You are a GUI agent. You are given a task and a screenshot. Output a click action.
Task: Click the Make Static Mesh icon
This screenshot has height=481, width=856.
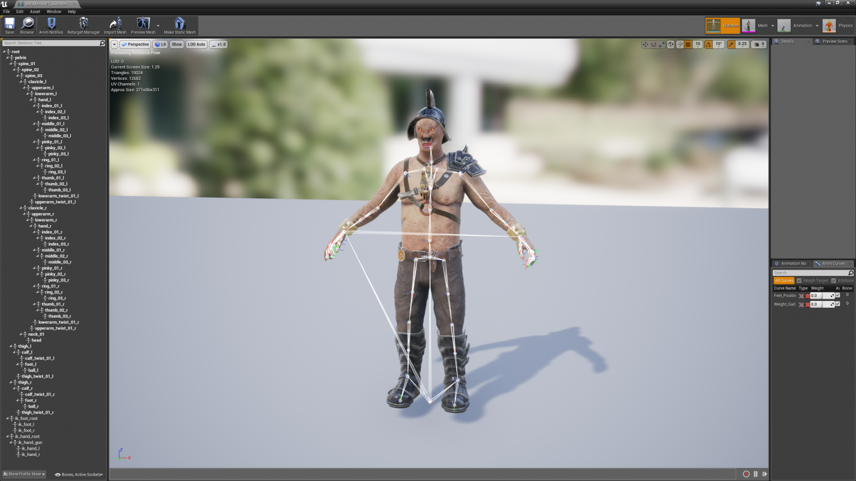click(x=180, y=25)
